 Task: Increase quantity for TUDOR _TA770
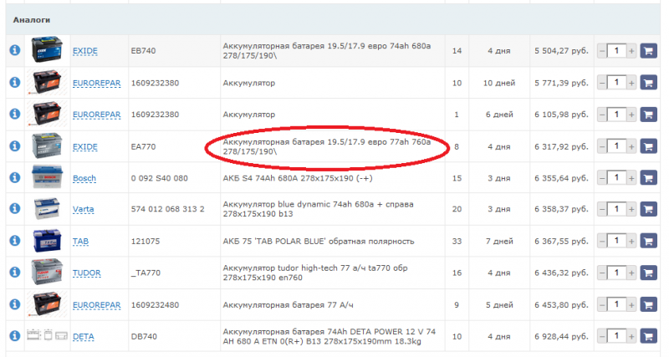[631, 273]
